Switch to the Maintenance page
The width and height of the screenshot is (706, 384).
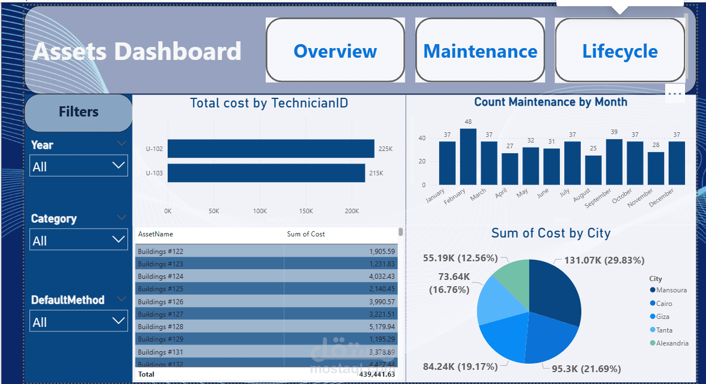[480, 50]
